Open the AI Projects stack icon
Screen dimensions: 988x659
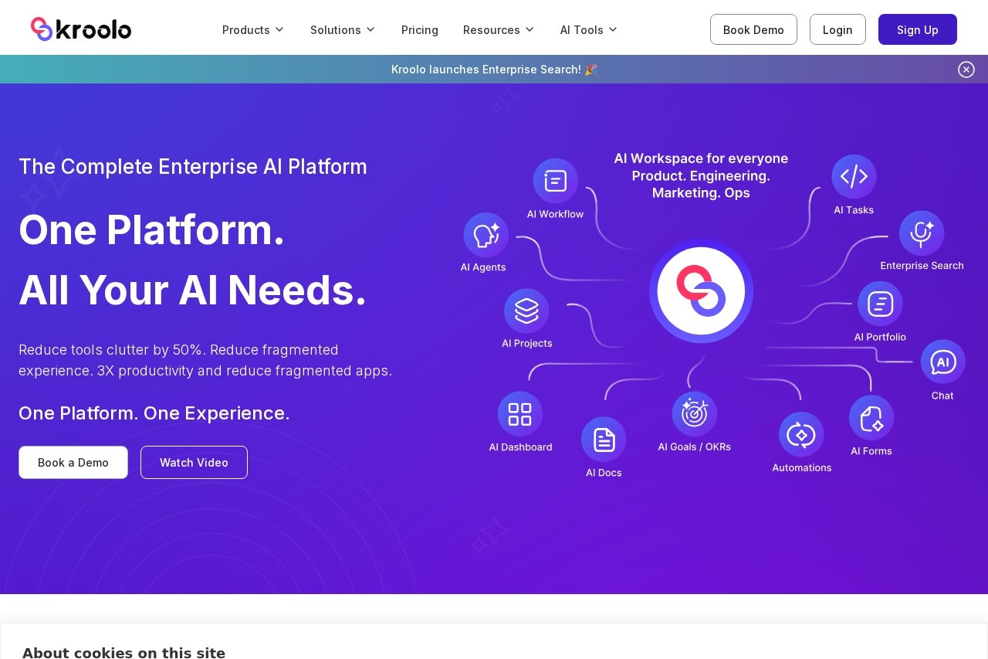(x=526, y=311)
